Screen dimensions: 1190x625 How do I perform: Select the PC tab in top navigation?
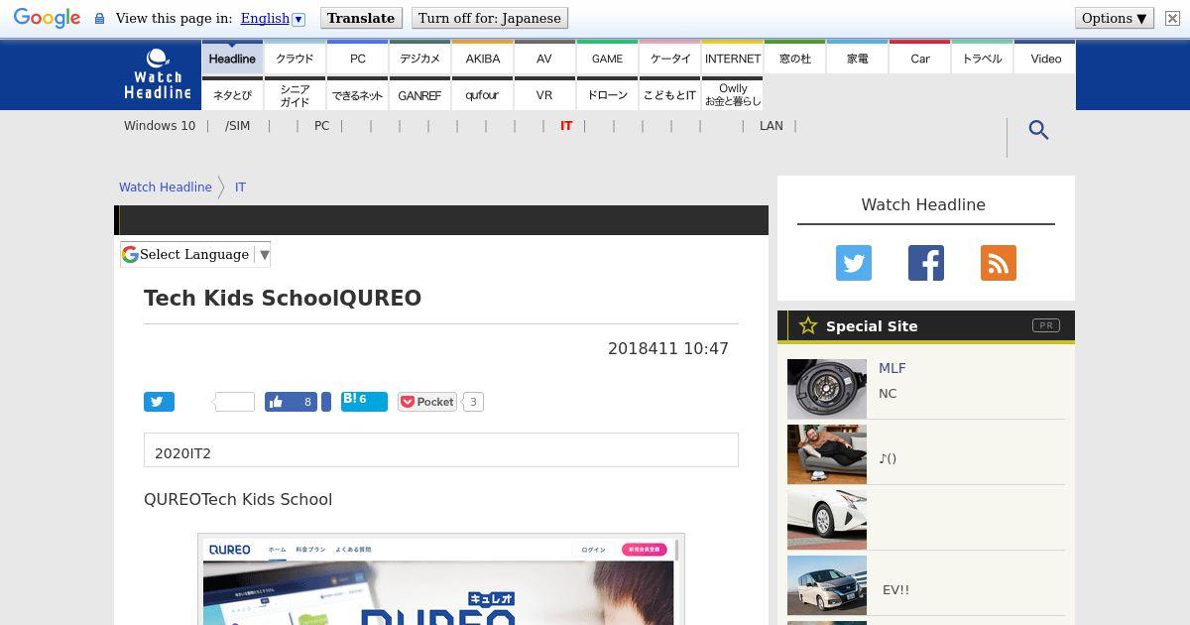point(357,58)
